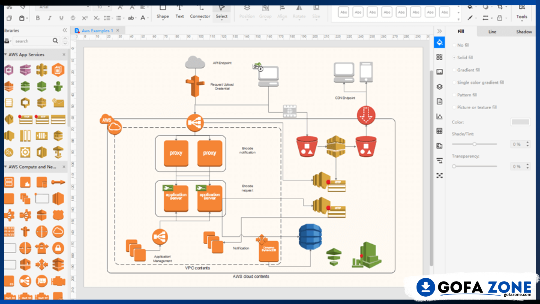Click the first Abc quick style
Viewport: 540px width, 304px height.
[343, 12]
